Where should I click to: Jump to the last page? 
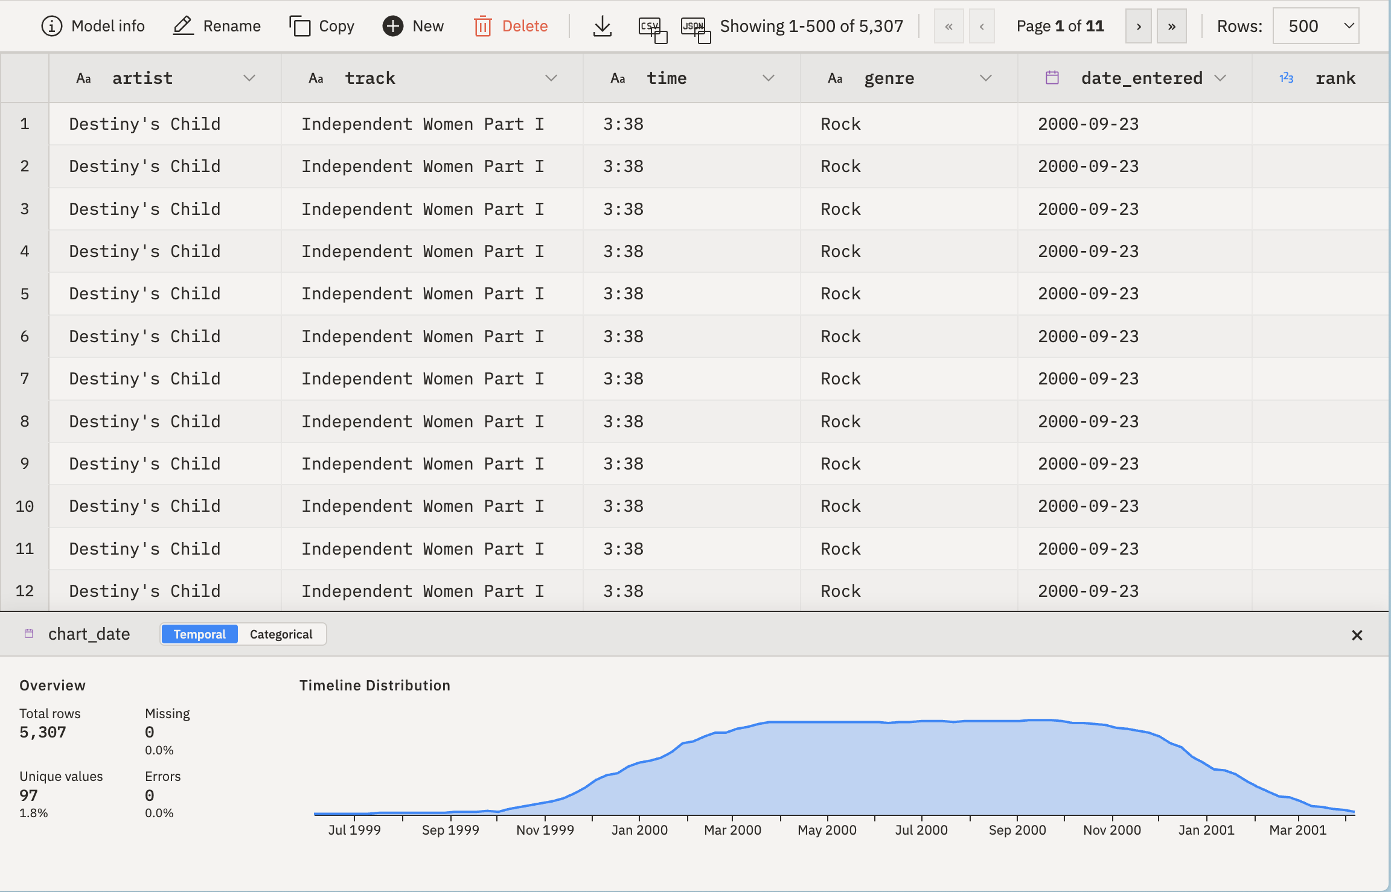pyautogui.click(x=1171, y=26)
